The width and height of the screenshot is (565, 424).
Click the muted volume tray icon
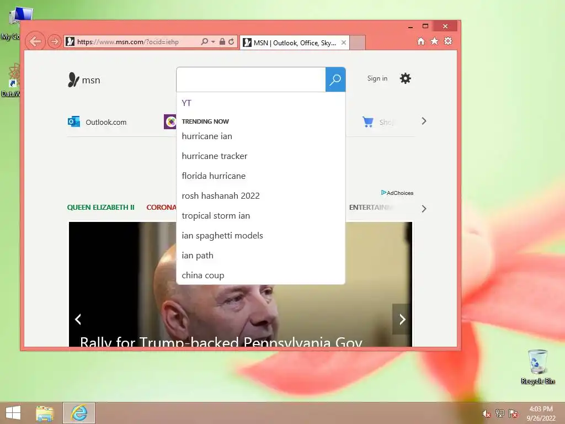486,414
